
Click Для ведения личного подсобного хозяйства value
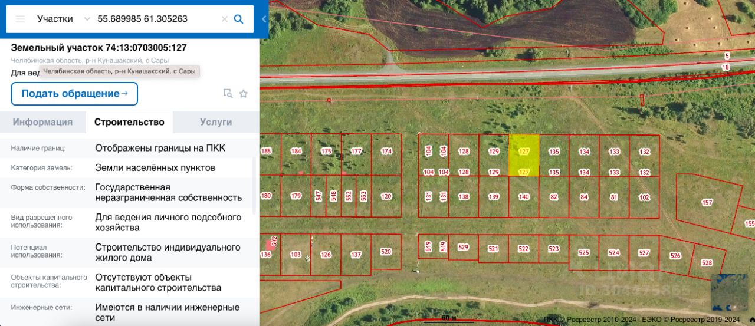point(168,222)
